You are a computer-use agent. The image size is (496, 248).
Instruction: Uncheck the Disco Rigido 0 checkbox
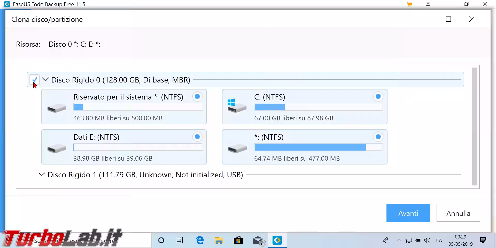pyautogui.click(x=34, y=80)
